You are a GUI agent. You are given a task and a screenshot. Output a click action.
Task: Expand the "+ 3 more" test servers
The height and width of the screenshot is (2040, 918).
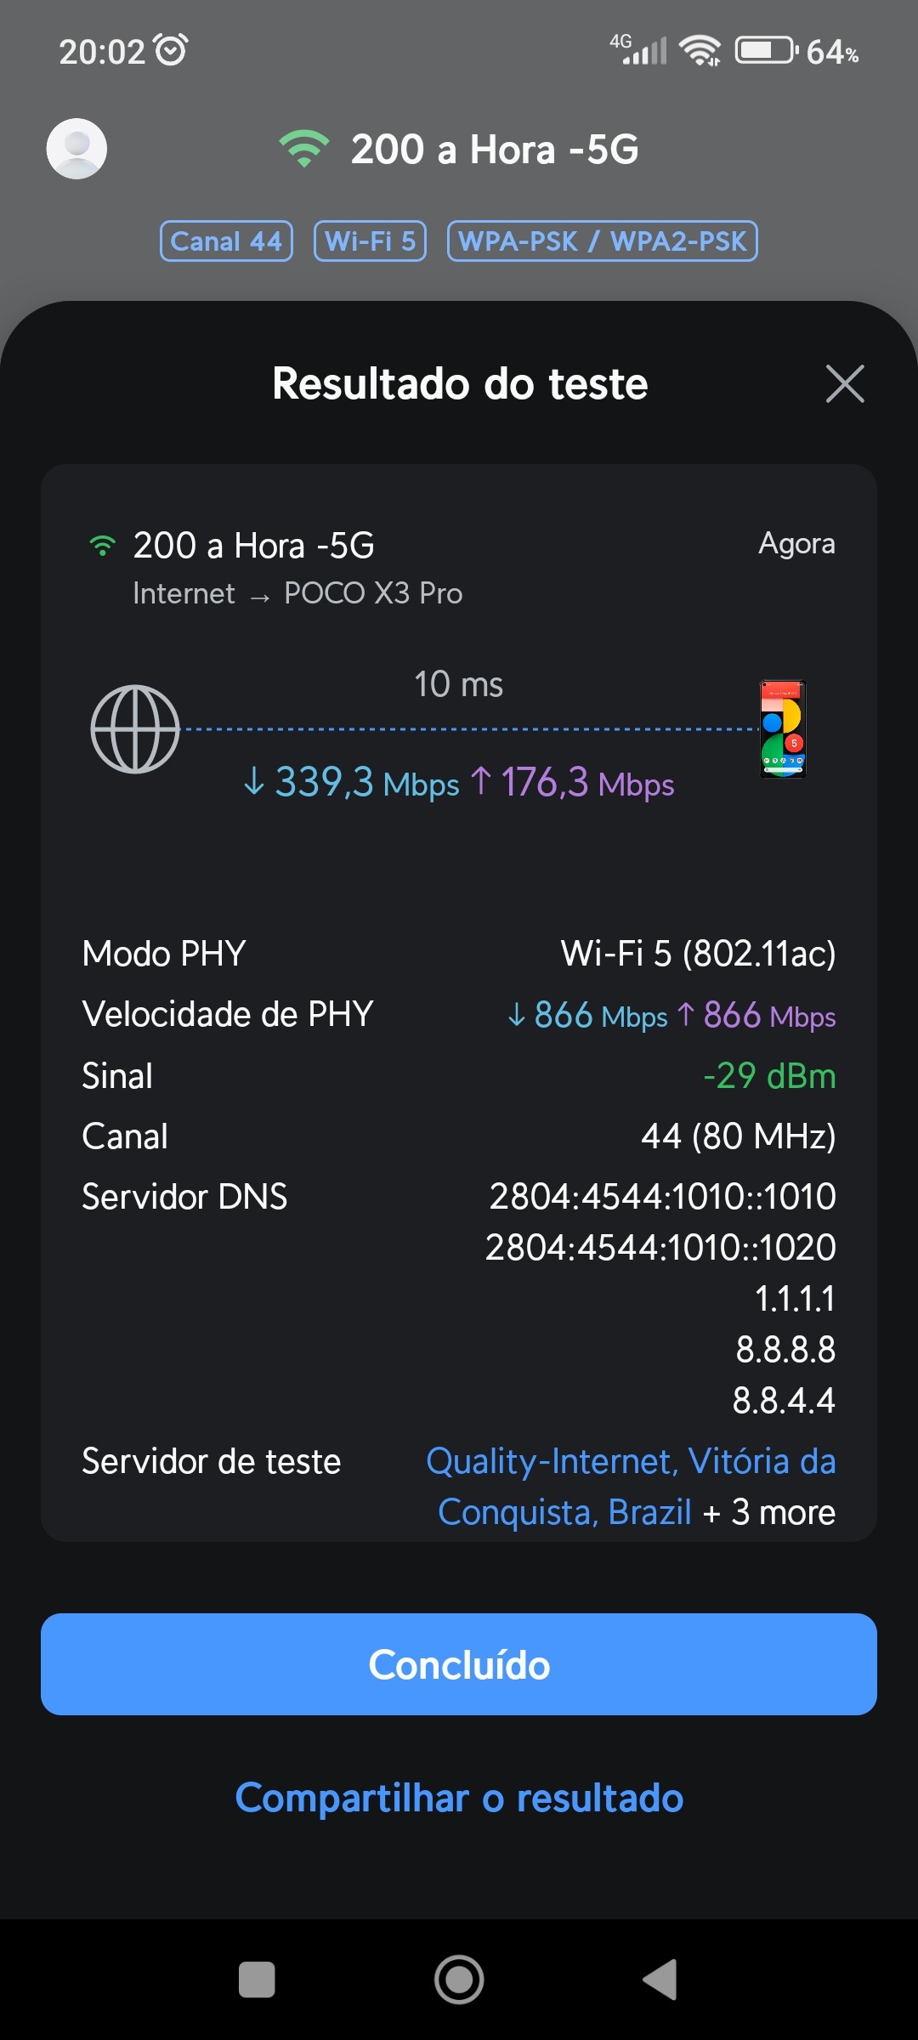pos(768,1513)
